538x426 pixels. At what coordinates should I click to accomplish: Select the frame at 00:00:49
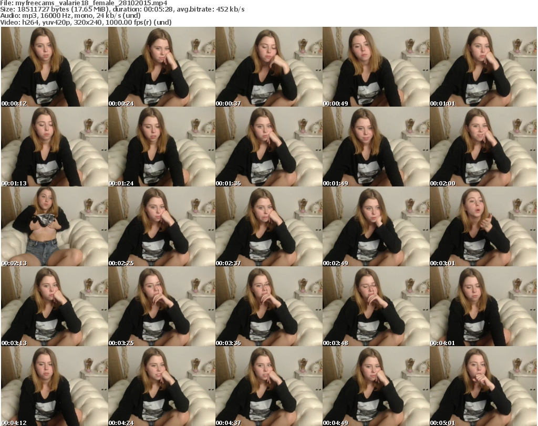click(376, 67)
